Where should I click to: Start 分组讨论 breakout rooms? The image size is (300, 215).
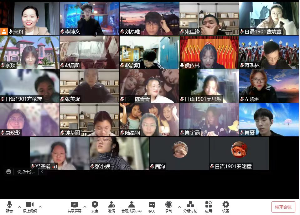point(190,207)
